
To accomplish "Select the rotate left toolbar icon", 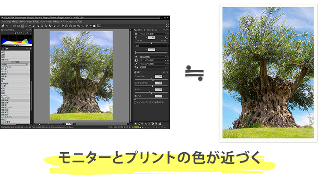I will (67, 26).
